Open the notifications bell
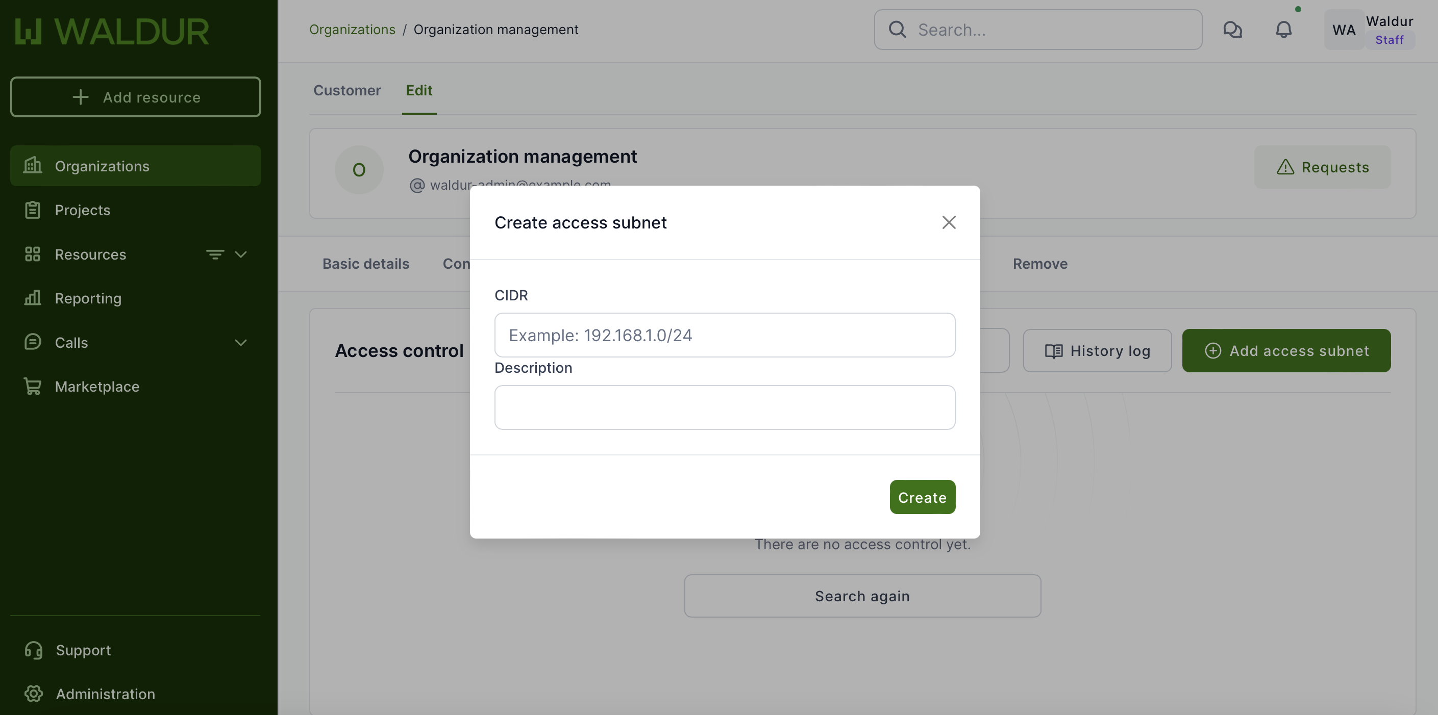The width and height of the screenshot is (1438, 715). pyautogui.click(x=1283, y=30)
